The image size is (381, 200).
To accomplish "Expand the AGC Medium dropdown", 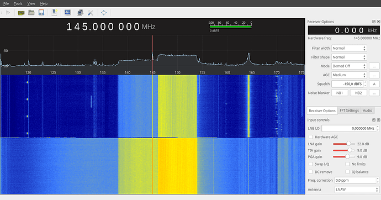I will (349, 75).
